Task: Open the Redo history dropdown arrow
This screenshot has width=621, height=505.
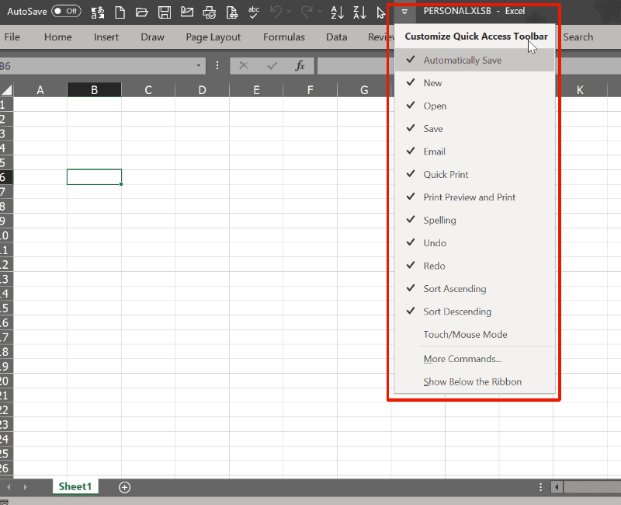Action: coord(320,12)
